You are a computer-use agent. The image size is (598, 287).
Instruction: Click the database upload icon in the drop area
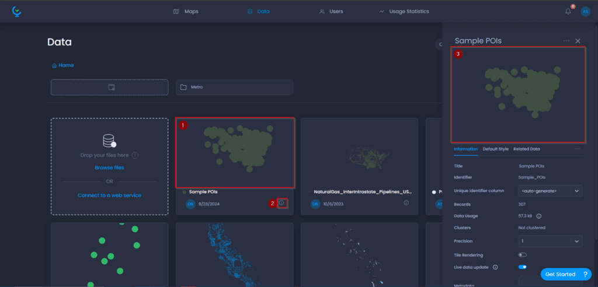pos(109,141)
